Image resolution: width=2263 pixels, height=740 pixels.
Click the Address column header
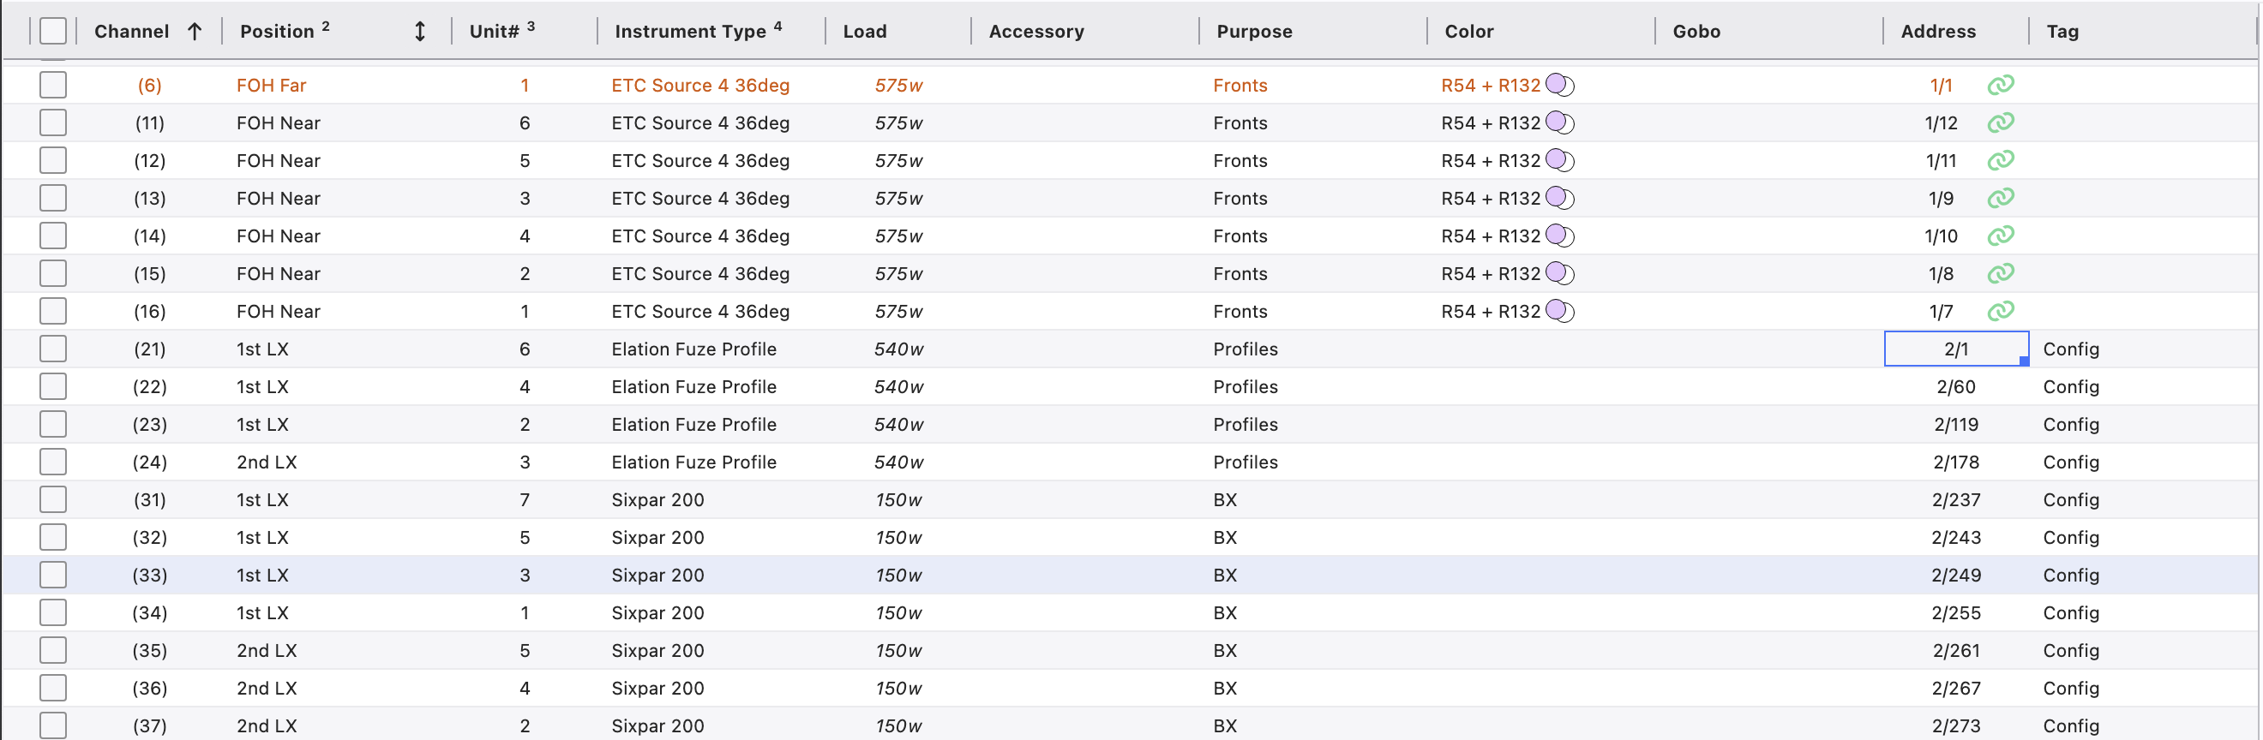click(x=1937, y=32)
